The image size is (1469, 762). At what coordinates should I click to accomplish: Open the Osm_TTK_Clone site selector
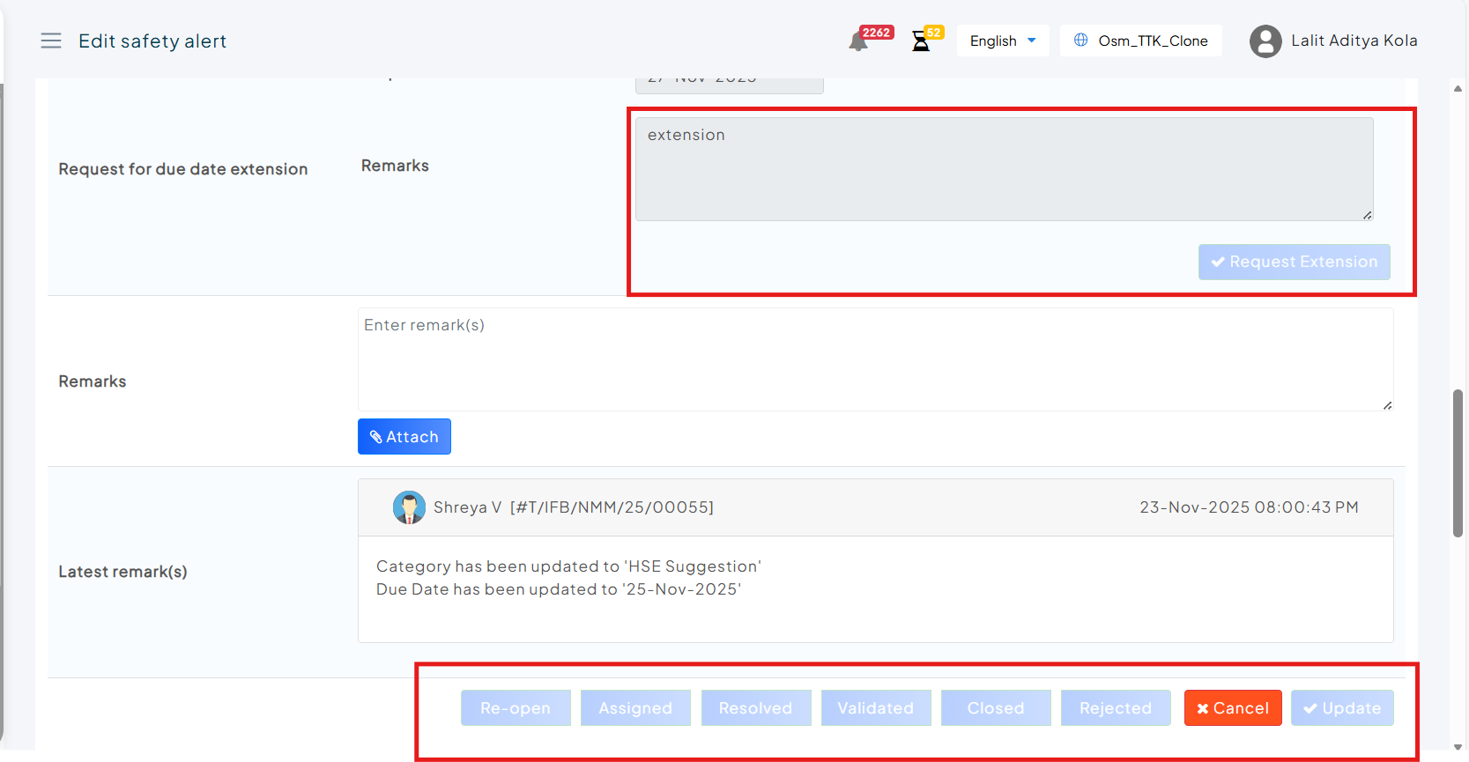click(x=1152, y=41)
